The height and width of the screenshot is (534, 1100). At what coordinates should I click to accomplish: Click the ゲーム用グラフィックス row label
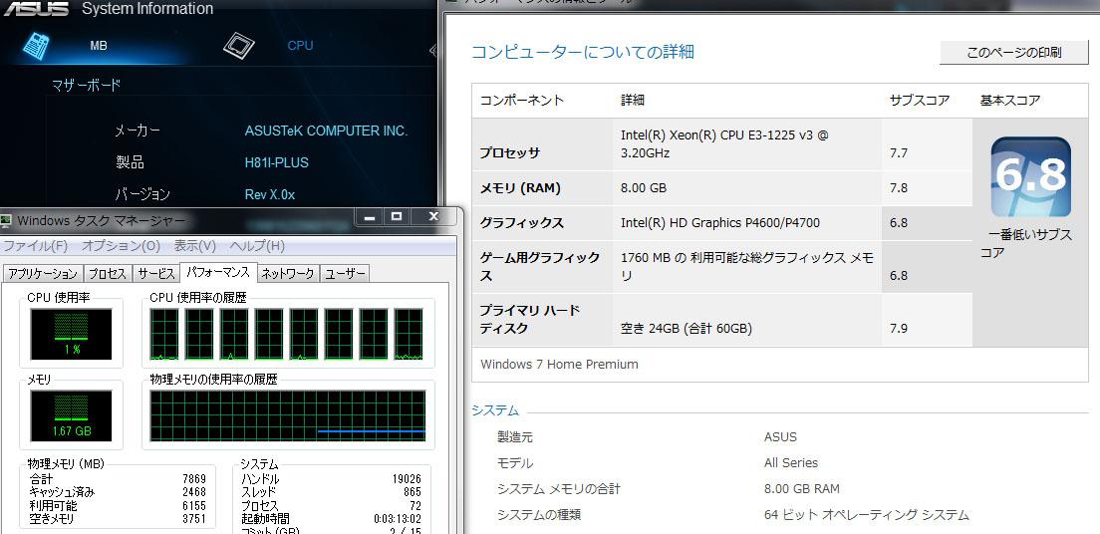[539, 267]
